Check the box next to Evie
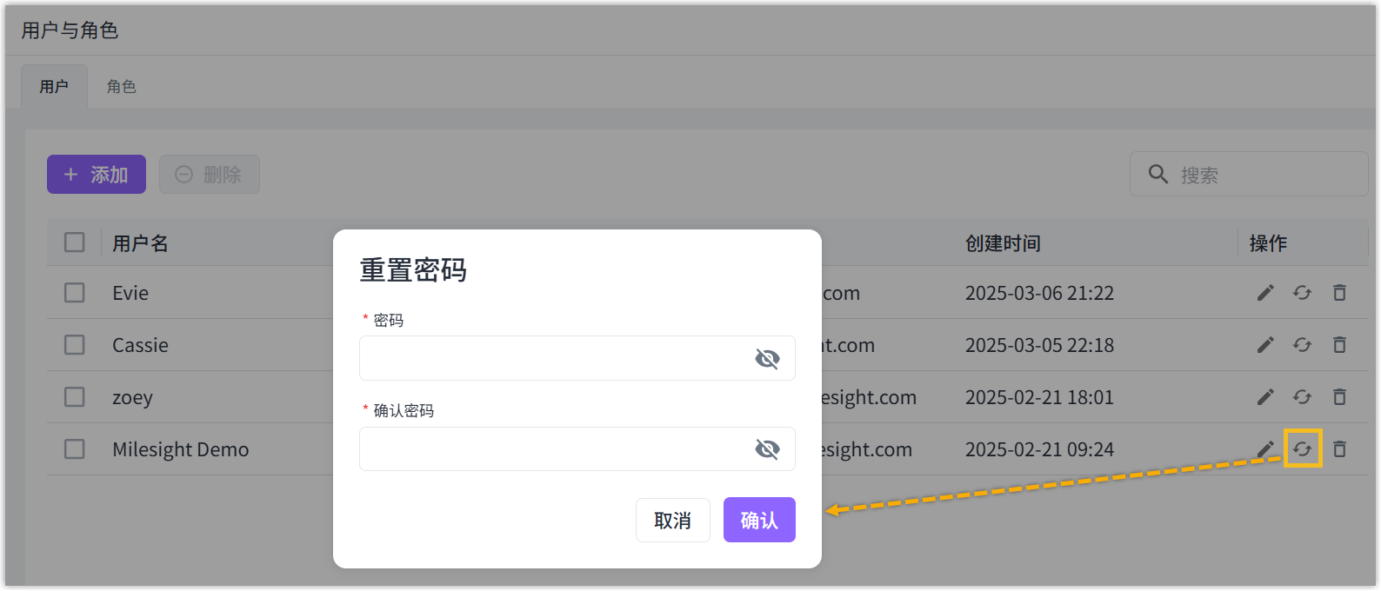Screen dimensions: 1381x591 [75, 293]
